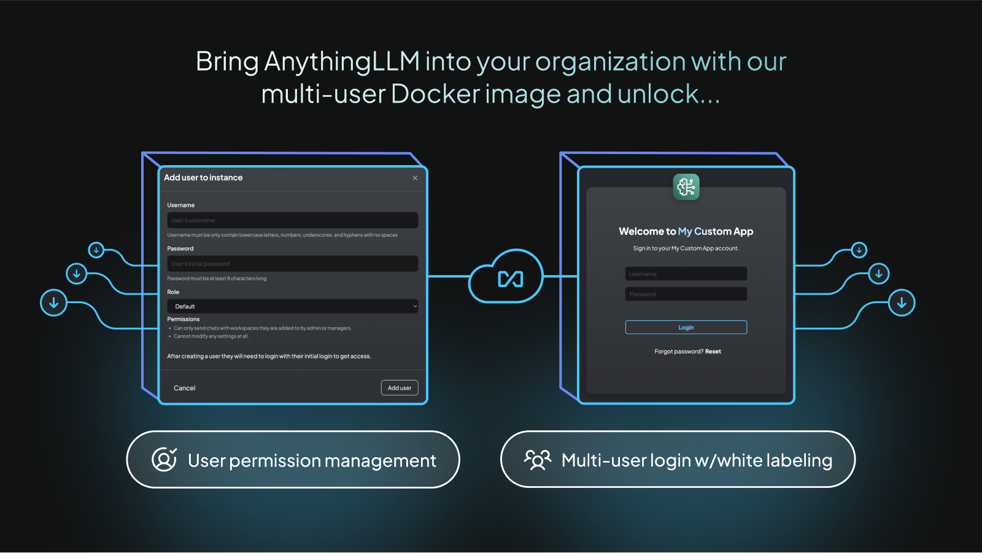The width and height of the screenshot is (982, 553).
Task: Click the Multi-user login w/white labeling pill
Action: click(678, 460)
